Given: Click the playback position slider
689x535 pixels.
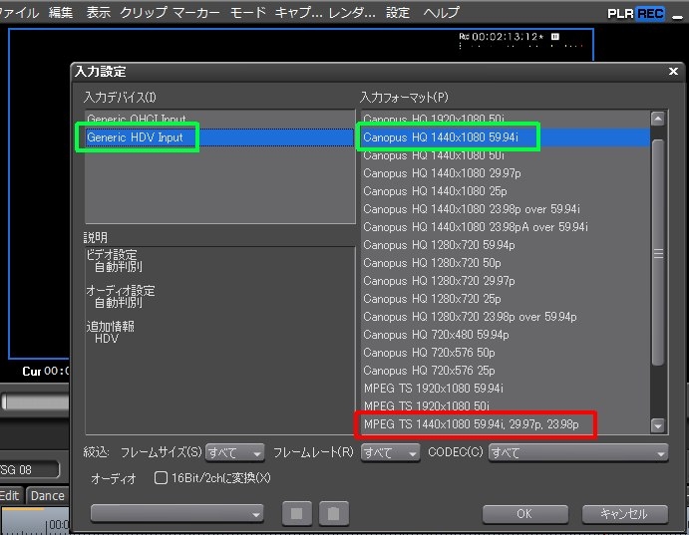Looking at the screenshot, I should pos(35,401).
